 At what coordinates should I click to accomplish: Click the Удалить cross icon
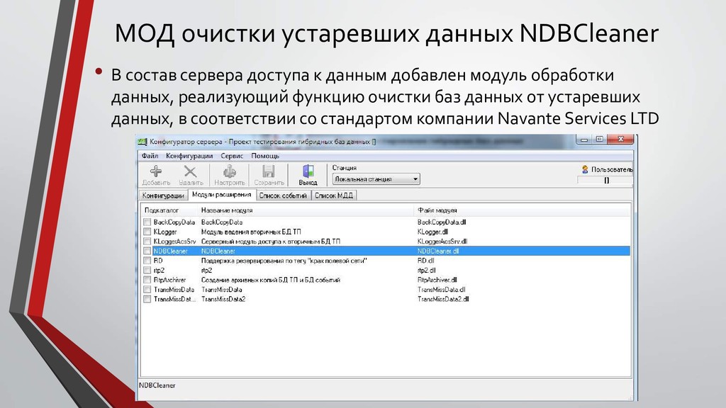190,171
